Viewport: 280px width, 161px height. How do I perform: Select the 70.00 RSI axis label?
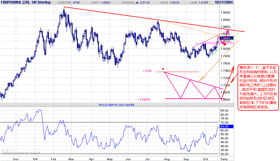click(224, 123)
